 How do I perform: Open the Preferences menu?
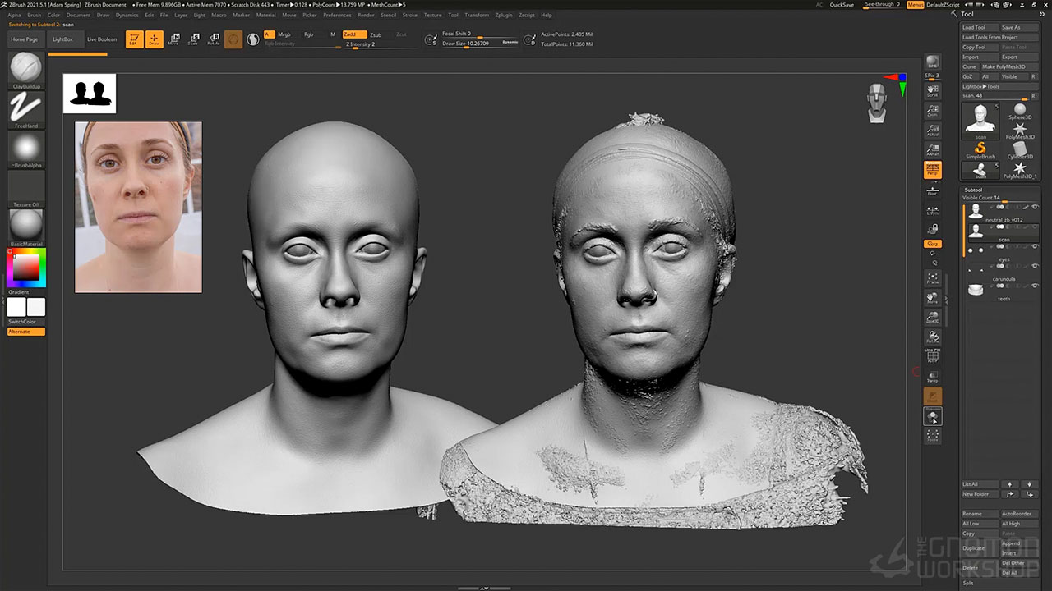pos(337,15)
